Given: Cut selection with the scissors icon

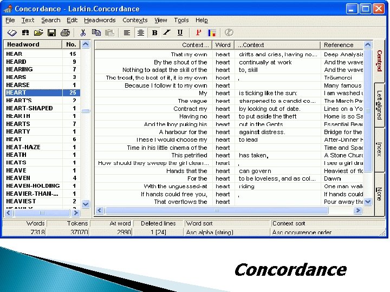Looking at the screenshot, I should [83, 32].
